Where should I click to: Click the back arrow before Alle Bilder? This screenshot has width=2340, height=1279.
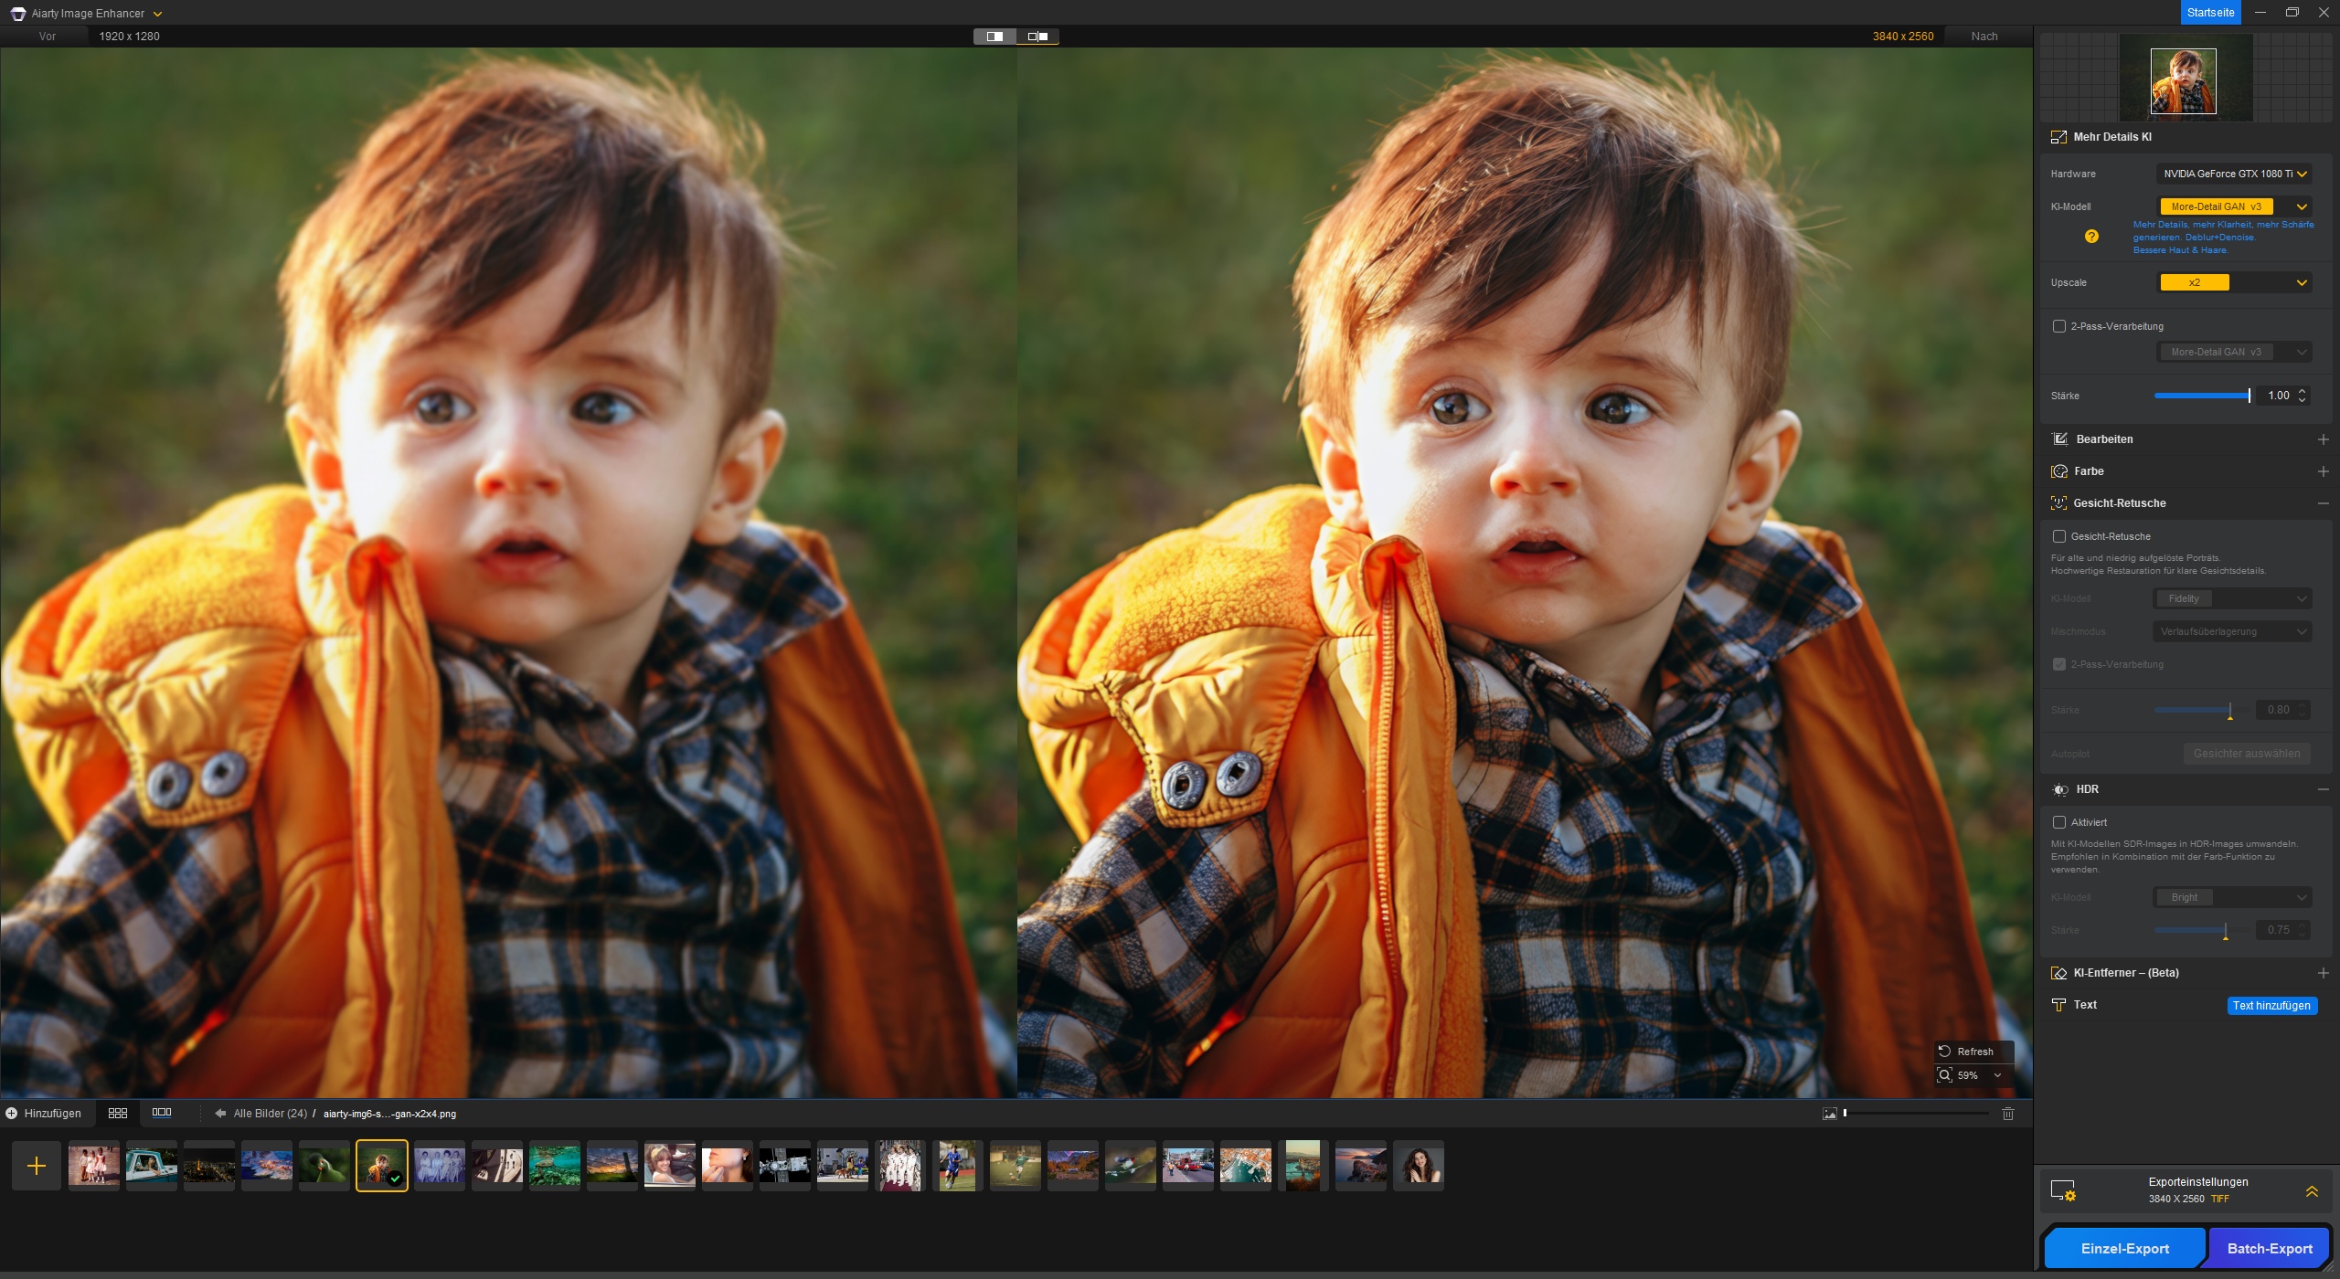[x=220, y=1114]
